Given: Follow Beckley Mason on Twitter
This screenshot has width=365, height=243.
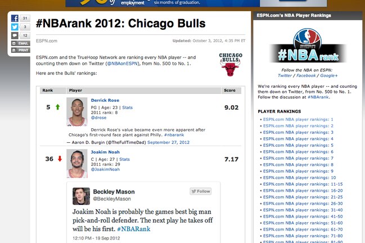Looking at the screenshot, I should click(x=201, y=191).
